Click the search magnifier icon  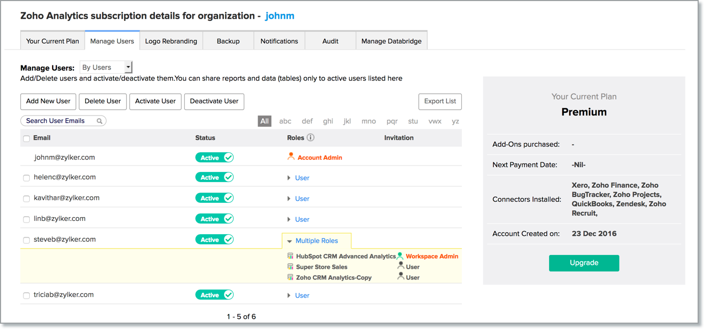tap(100, 121)
